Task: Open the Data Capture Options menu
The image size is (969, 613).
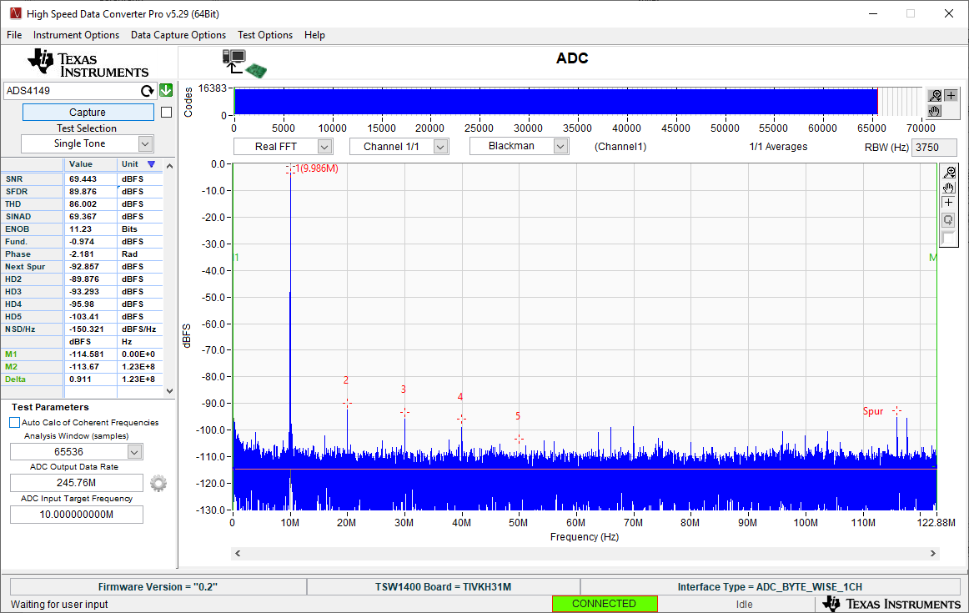Action: pos(178,35)
